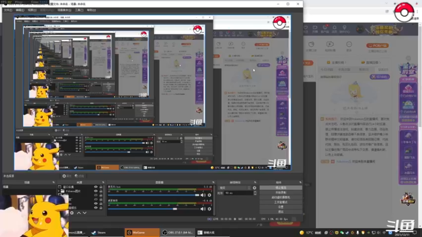Open transition properties gear next to 渐变

pos(254,188)
